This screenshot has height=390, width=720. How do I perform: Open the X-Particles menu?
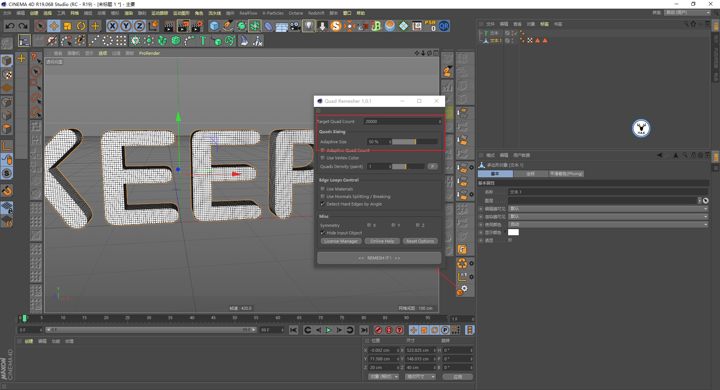tap(273, 13)
